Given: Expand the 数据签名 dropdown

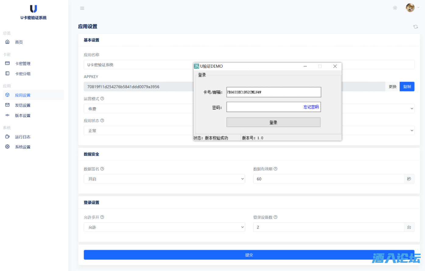Looking at the screenshot, I should pyautogui.click(x=164, y=179).
